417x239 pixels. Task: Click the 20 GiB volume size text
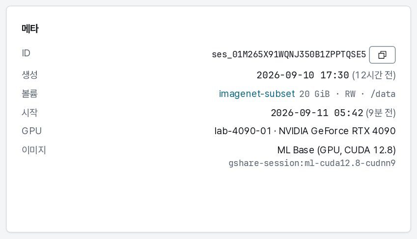point(314,94)
